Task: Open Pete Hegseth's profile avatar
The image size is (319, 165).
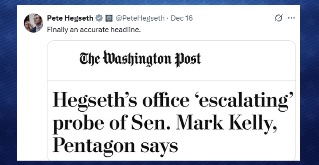Action: (33, 23)
